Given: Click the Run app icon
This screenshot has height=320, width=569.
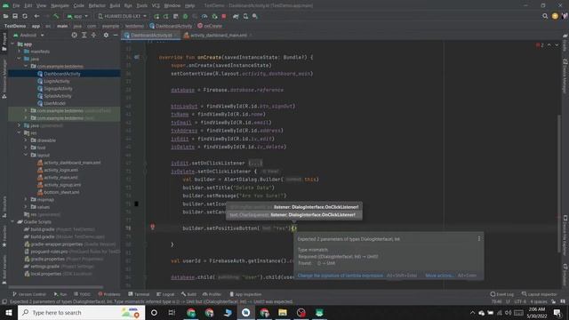Looking at the screenshot, I should 156,16.
